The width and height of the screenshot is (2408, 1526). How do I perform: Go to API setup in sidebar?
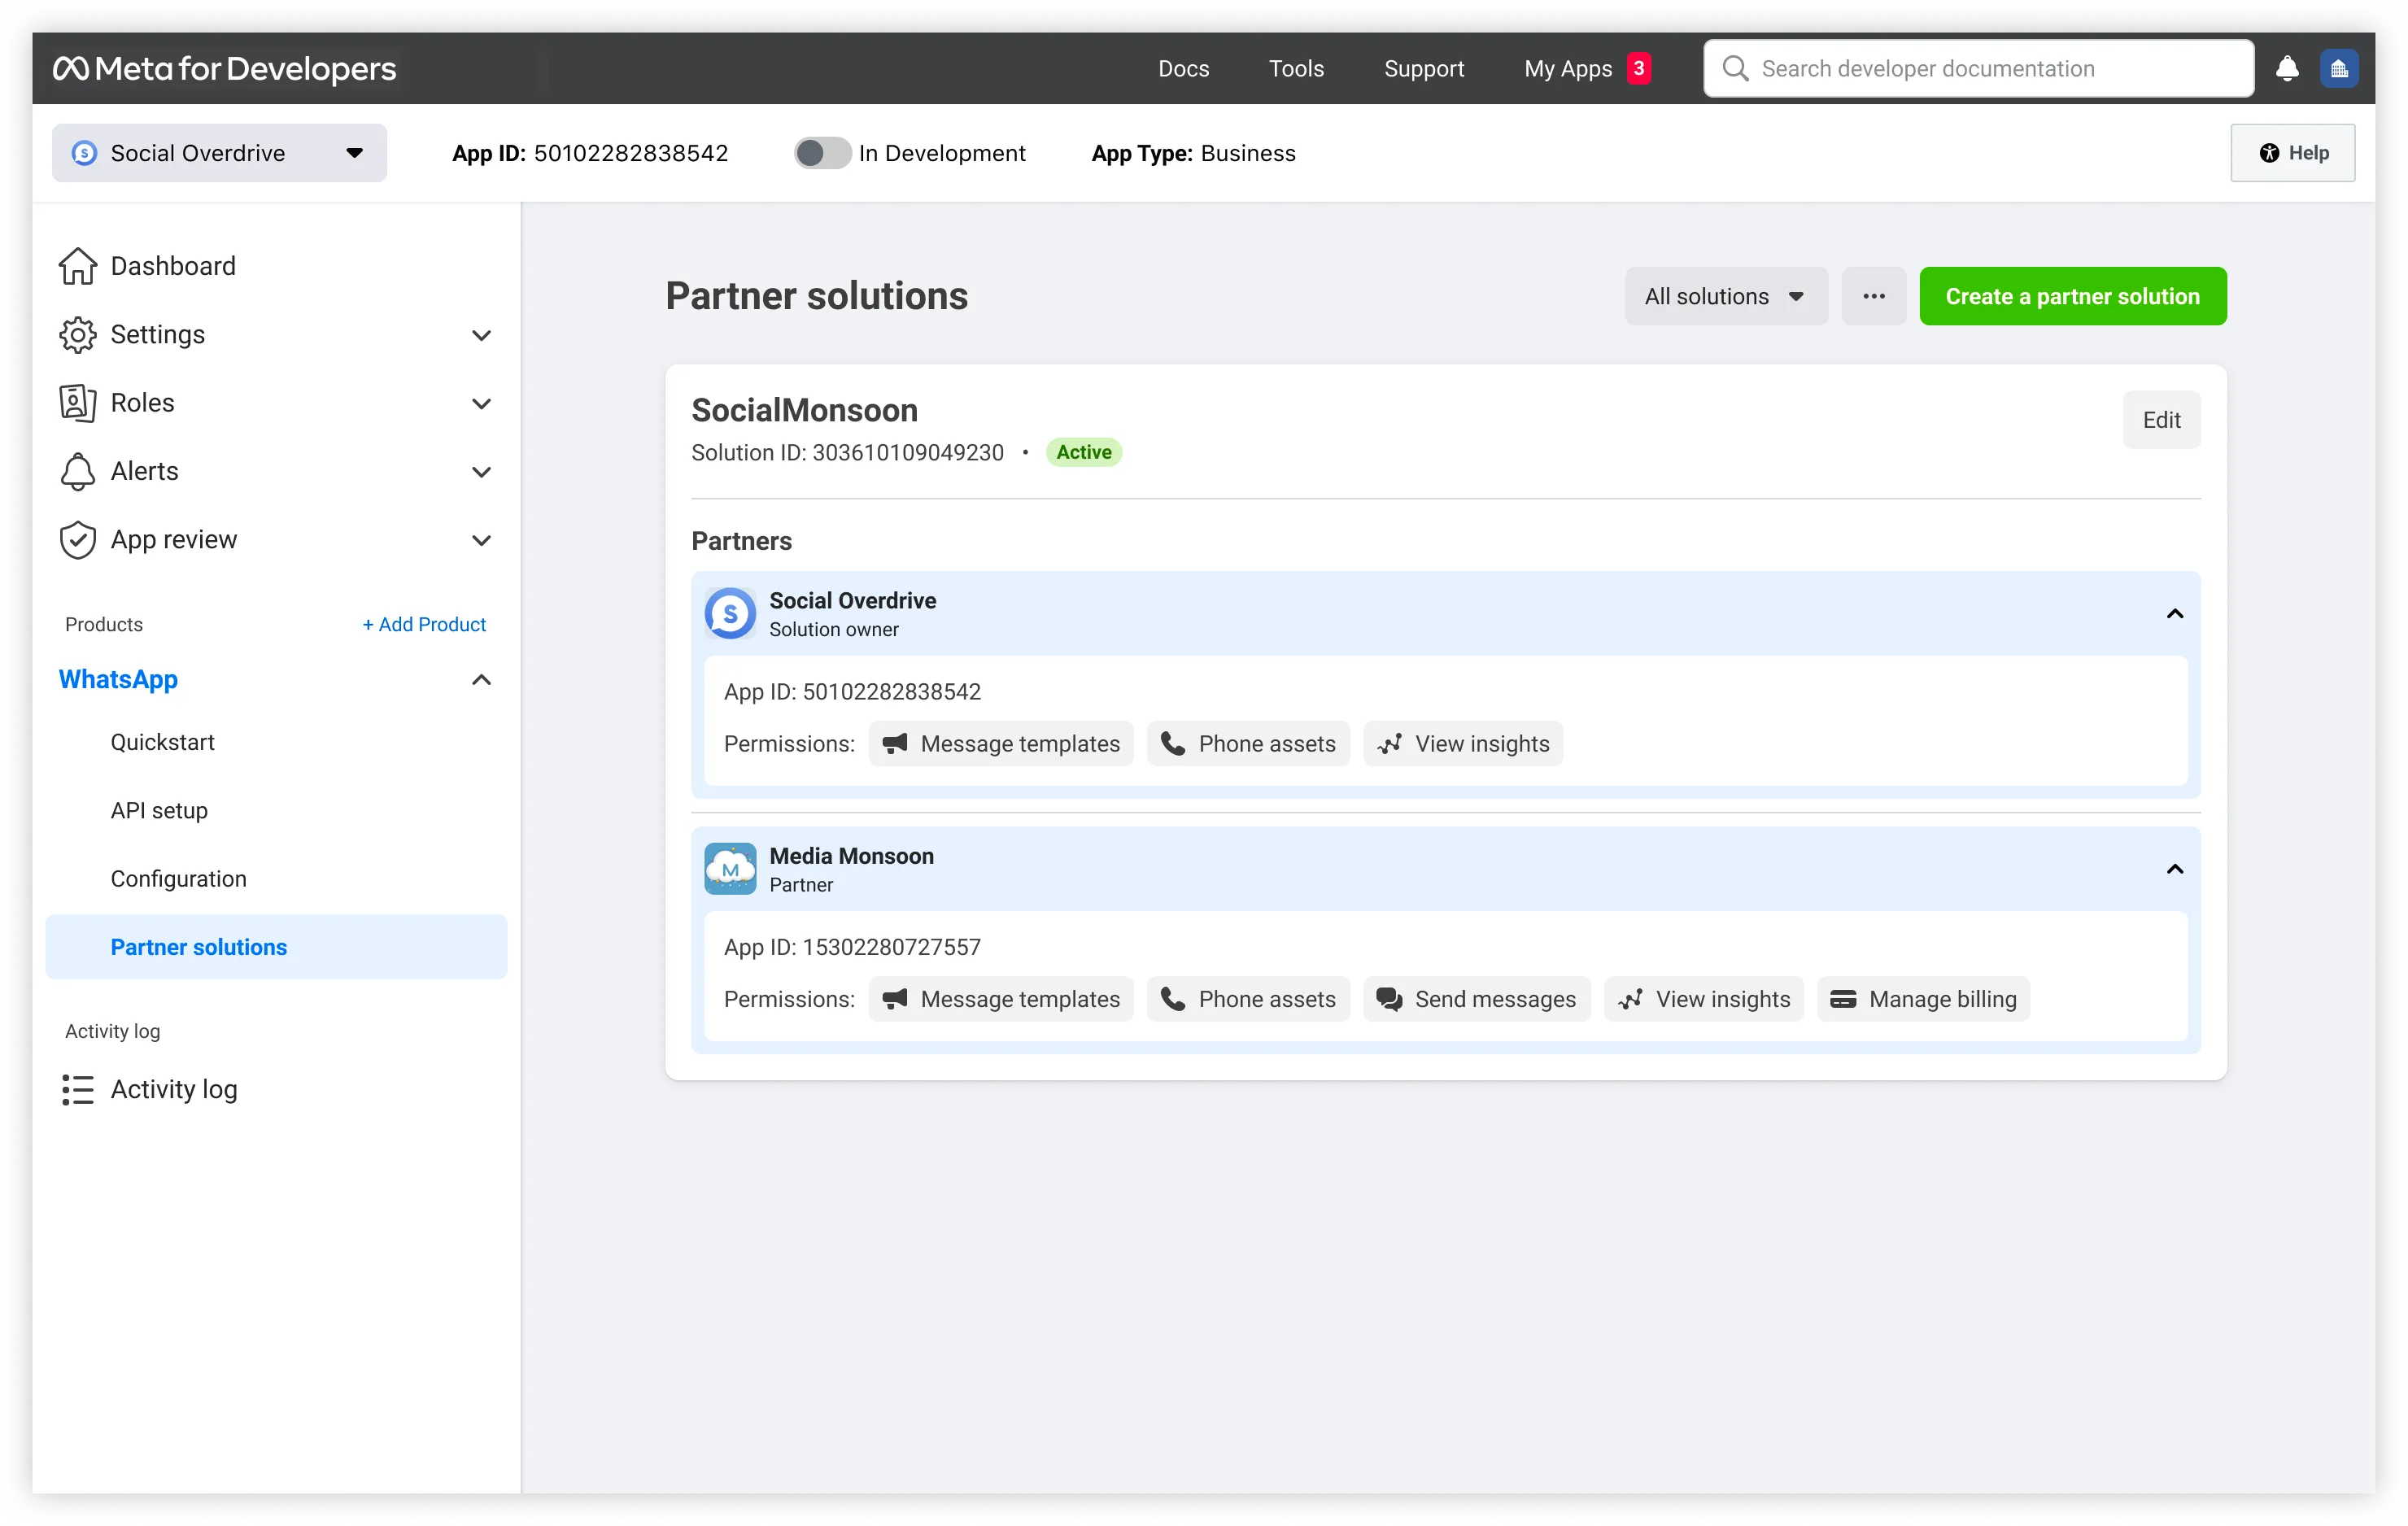pyautogui.click(x=159, y=810)
